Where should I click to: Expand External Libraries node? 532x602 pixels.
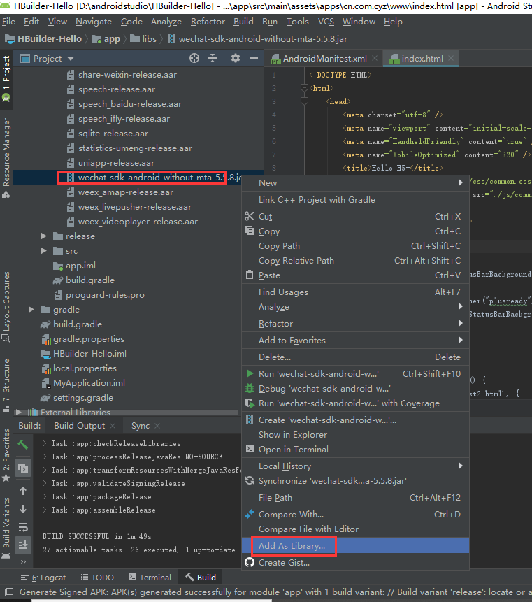[x=18, y=413]
